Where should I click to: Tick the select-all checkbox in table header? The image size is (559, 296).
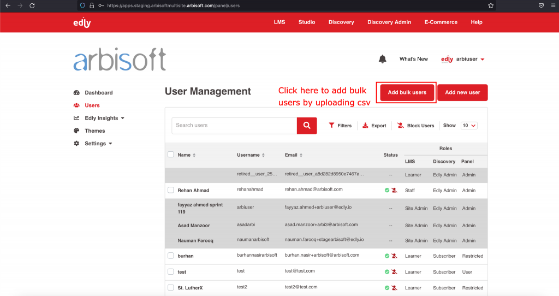171,155
